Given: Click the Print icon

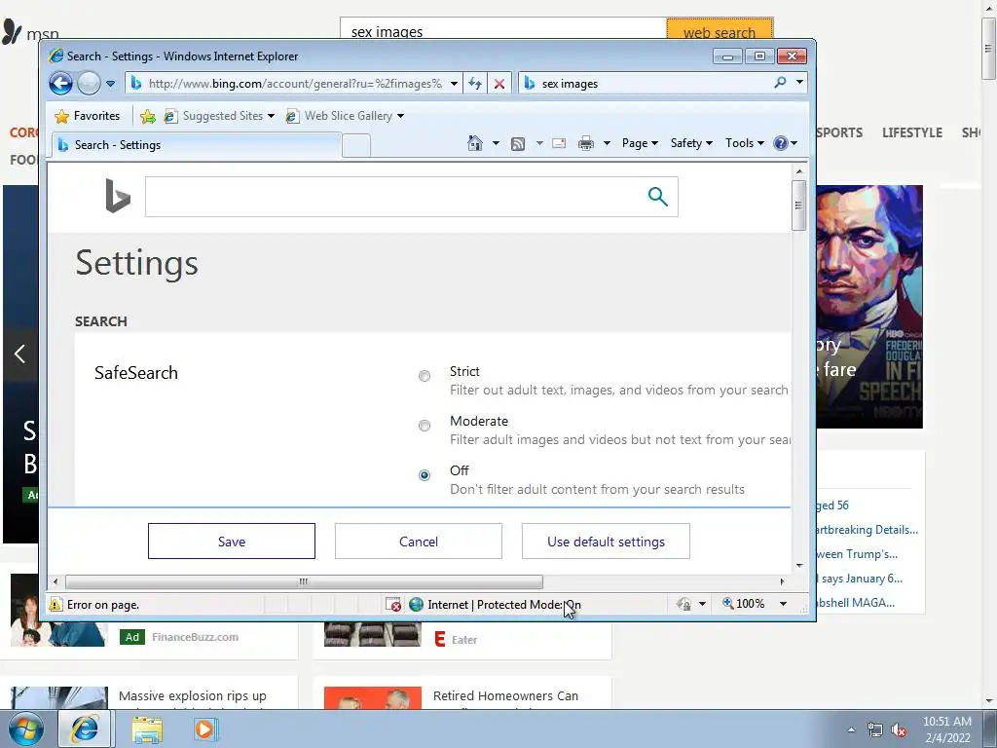Looking at the screenshot, I should click(585, 144).
